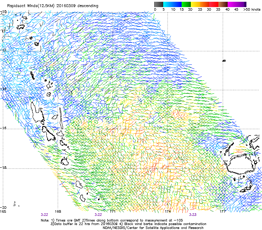Click the small island outline near 177E, 12S
262x230 pixels.
tap(224, 61)
